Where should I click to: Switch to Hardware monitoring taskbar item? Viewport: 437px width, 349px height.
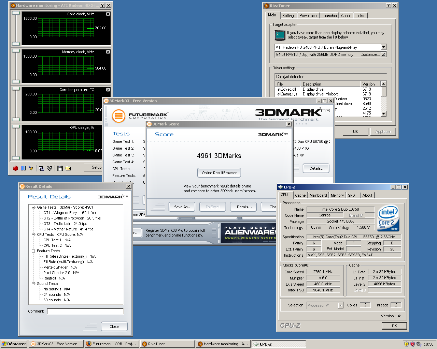[223, 344]
